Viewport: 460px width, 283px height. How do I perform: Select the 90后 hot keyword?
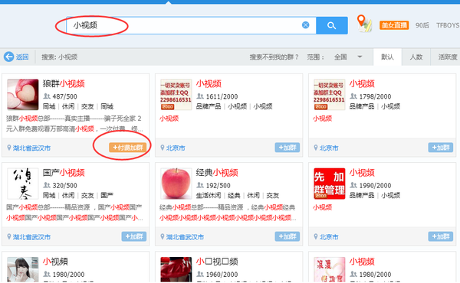(x=422, y=25)
